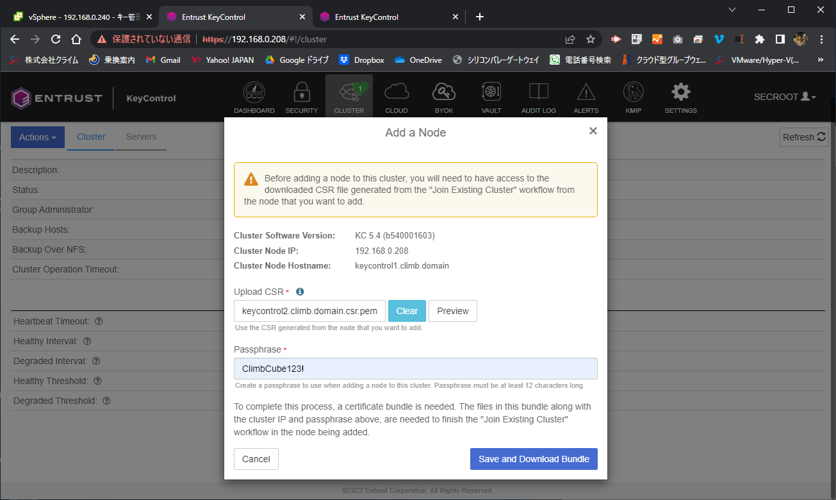This screenshot has width=836, height=500.
Task: Click the Passphrase input field
Action: point(416,369)
